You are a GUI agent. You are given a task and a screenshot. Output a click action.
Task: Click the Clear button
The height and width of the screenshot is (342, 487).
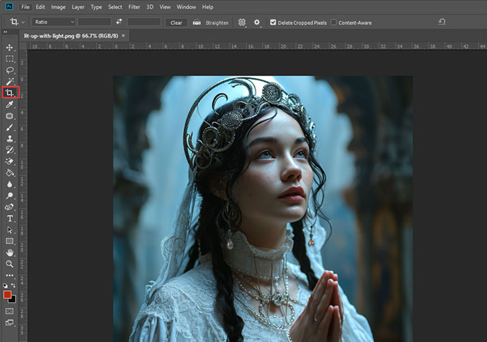pos(176,22)
